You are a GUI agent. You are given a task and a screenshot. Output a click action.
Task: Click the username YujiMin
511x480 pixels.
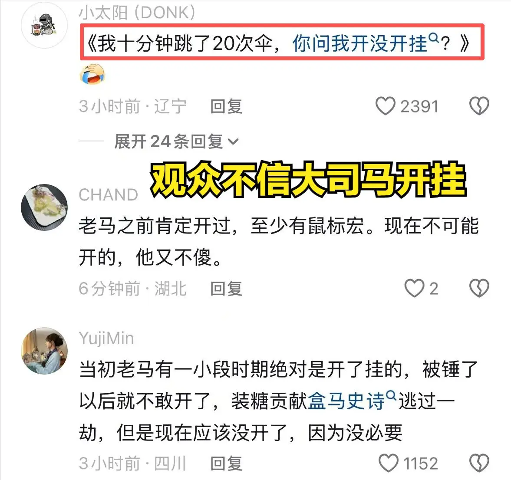point(106,338)
